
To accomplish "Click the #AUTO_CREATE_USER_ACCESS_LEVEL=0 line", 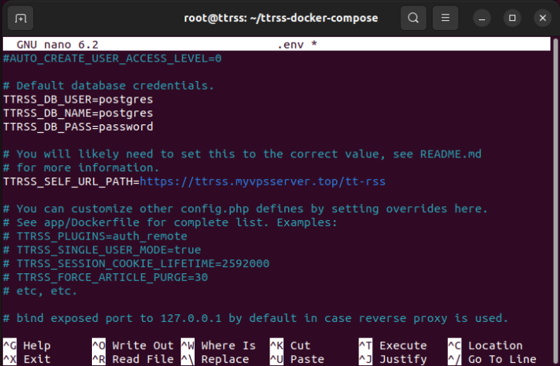I will (113, 58).
